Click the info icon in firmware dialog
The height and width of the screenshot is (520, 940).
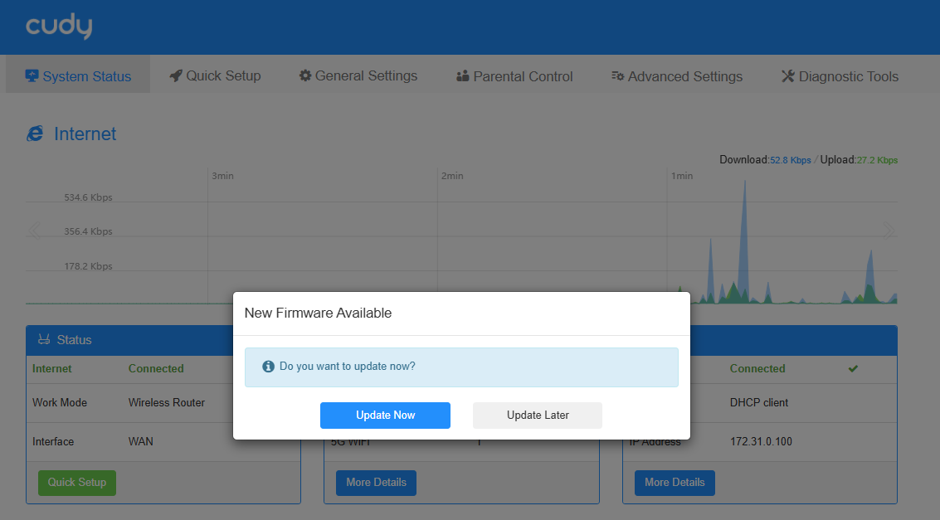click(x=268, y=367)
